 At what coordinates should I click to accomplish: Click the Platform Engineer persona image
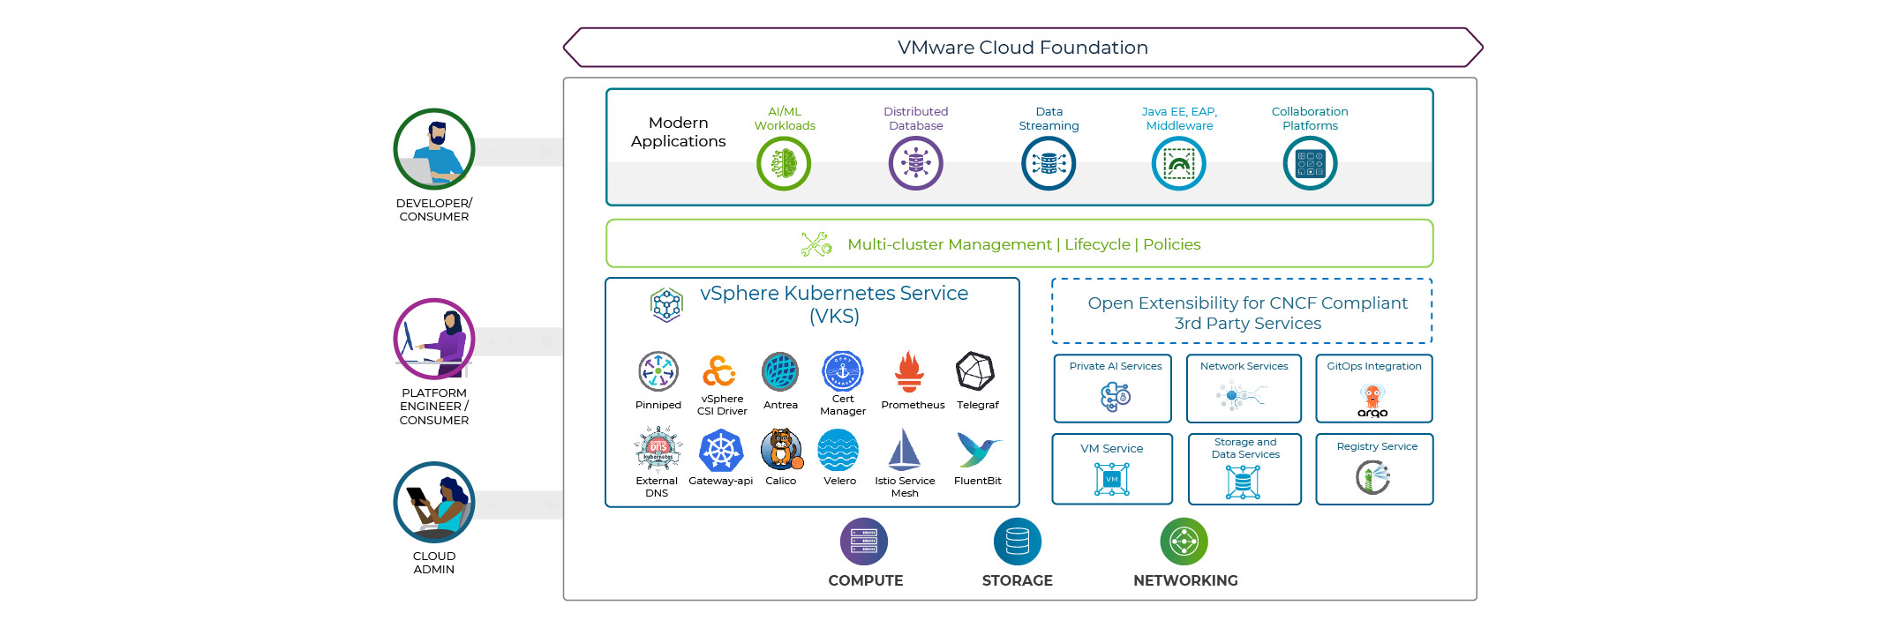tap(434, 339)
